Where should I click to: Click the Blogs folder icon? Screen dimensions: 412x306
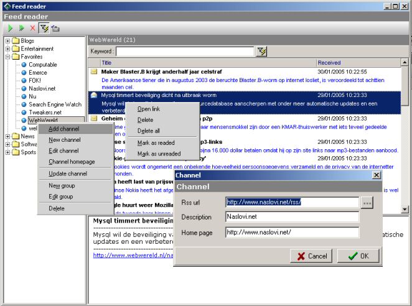(x=16, y=40)
